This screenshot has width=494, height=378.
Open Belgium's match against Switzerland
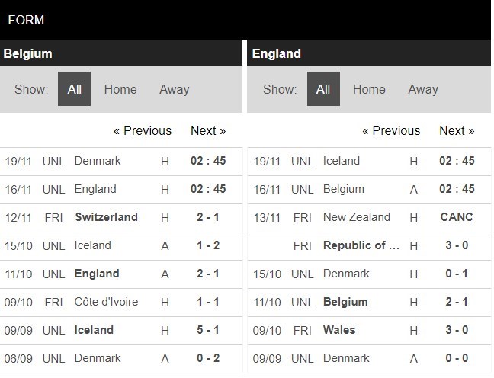(x=106, y=217)
